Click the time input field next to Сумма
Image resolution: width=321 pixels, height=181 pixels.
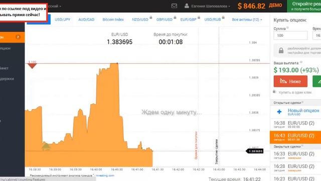[x=316, y=36]
